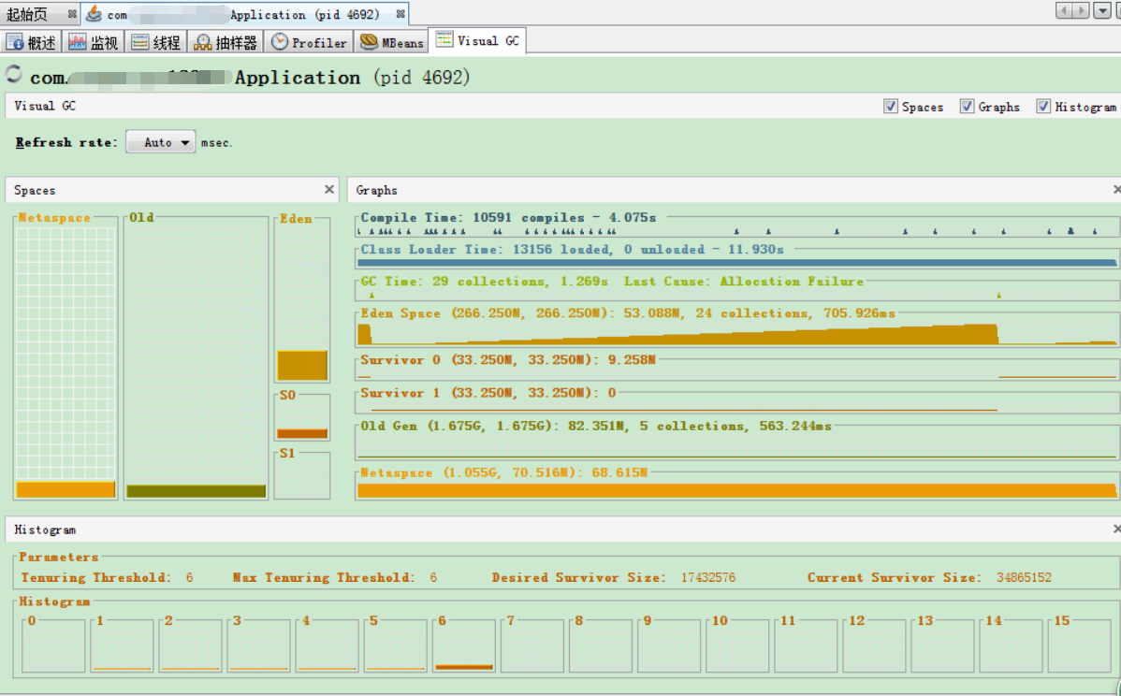The height and width of the screenshot is (696, 1121).
Task: Close the Application (pid 4692) tab
Action: pos(400,14)
